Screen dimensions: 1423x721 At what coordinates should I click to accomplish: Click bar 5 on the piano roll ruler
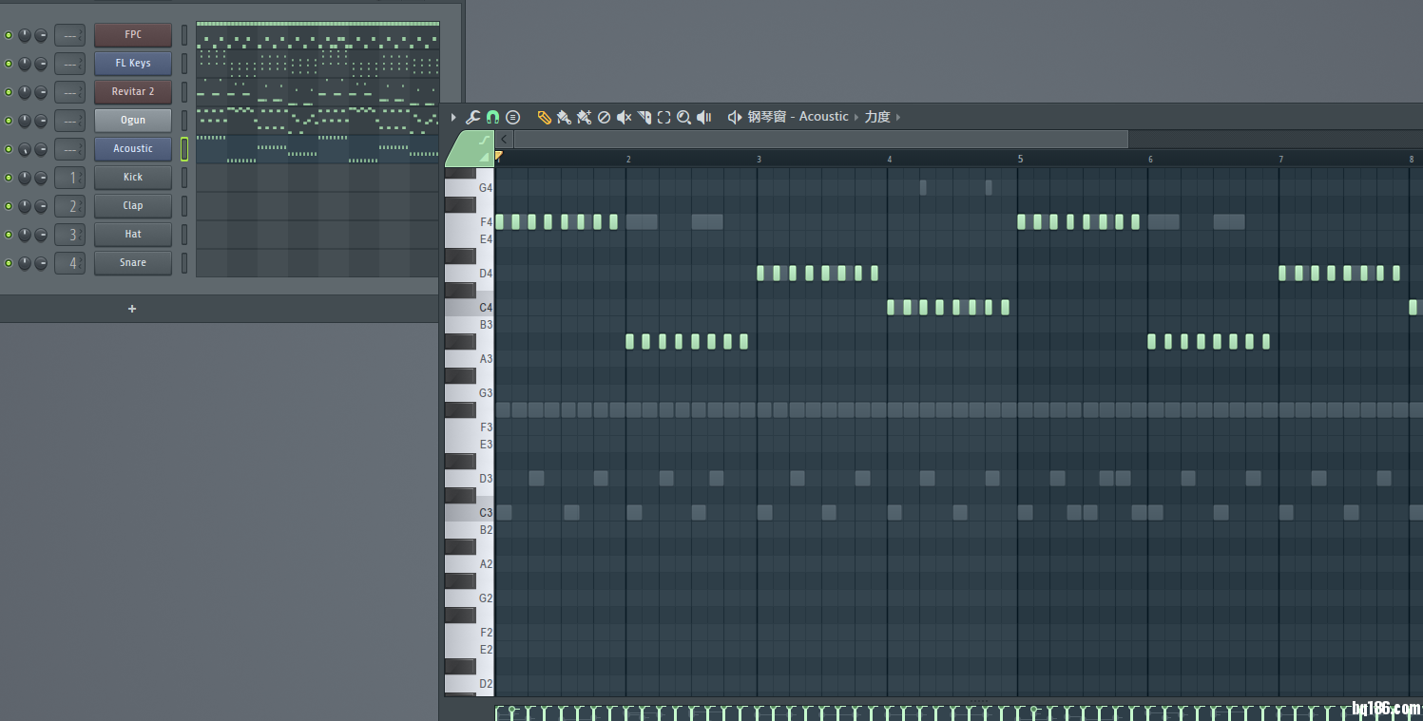(x=1021, y=159)
